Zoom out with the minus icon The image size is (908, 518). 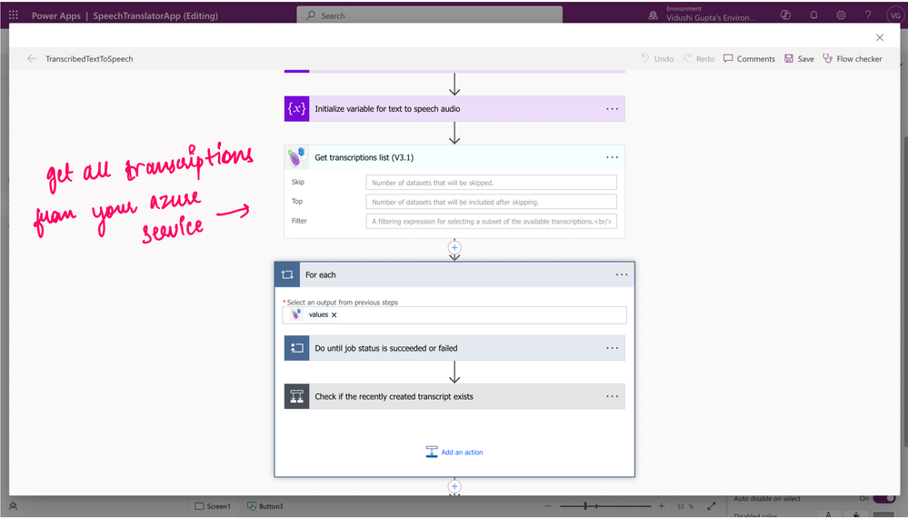[549, 506]
